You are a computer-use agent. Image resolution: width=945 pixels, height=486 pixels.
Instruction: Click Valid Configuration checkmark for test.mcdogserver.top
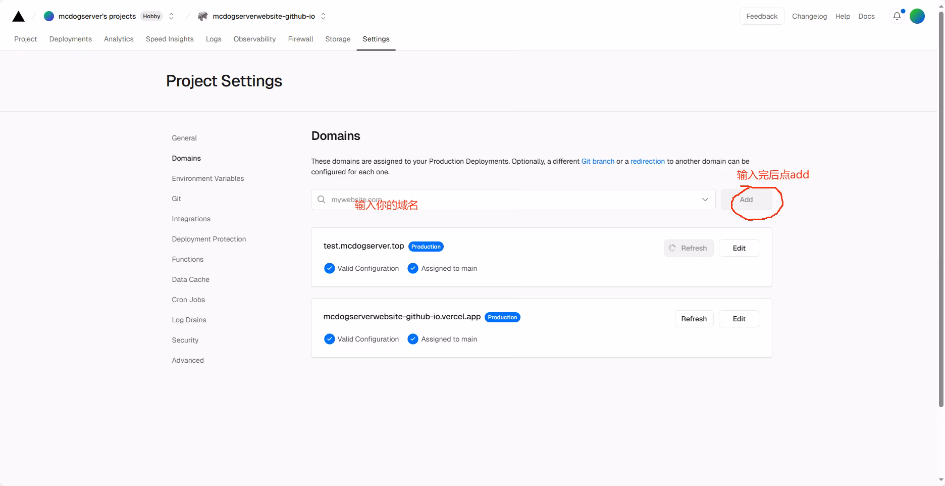[x=330, y=268]
